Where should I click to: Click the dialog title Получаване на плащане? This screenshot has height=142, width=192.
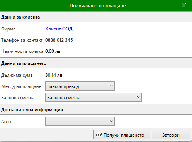(x=98, y=6)
